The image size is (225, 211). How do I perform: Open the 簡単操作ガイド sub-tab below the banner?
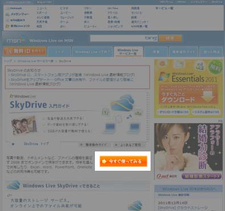pos(94,145)
